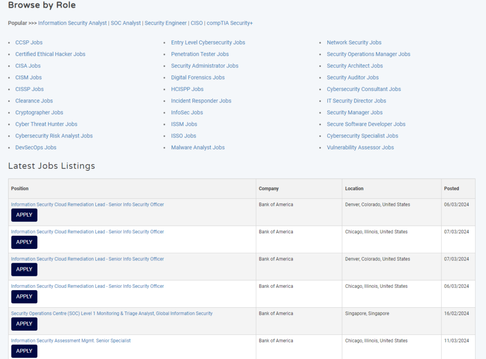Open Cloud Remediation Lead listing posted 06/03/2024 Chicago
The width and height of the screenshot is (486, 359).
[x=87, y=286]
